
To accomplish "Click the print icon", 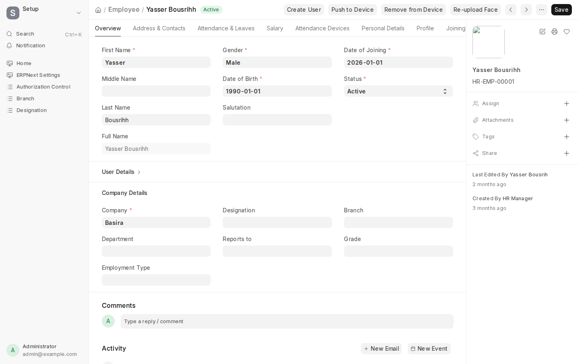I will click(x=555, y=32).
